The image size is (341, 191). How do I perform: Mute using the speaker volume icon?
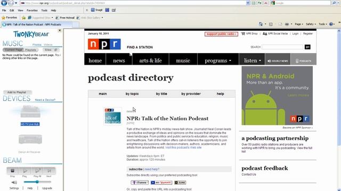pos(14,183)
